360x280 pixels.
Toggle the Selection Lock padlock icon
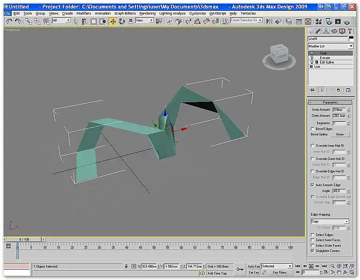(126, 266)
